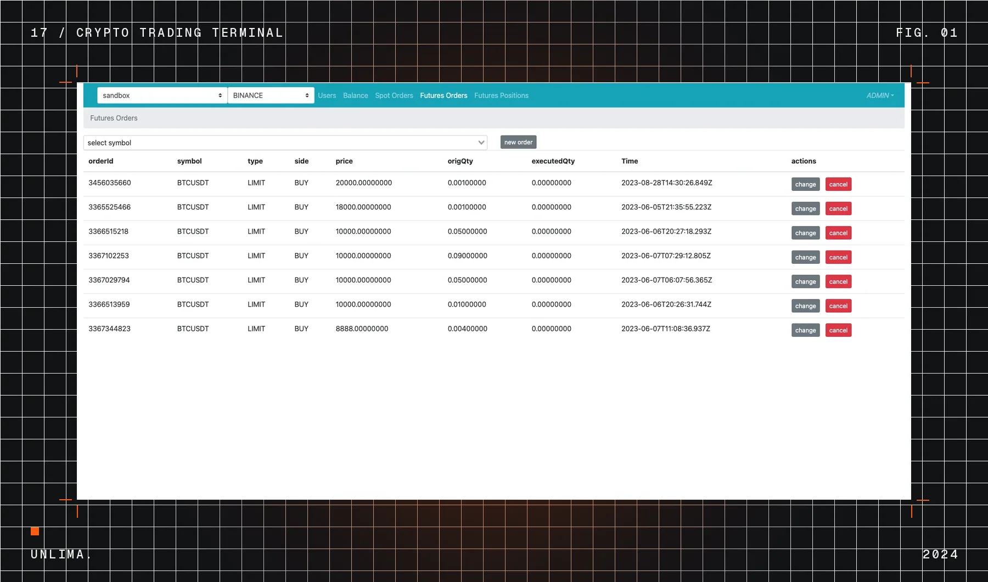The height and width of the screenshot is (582, 988).
Task: Change order 3365525466
Action: 805,208
